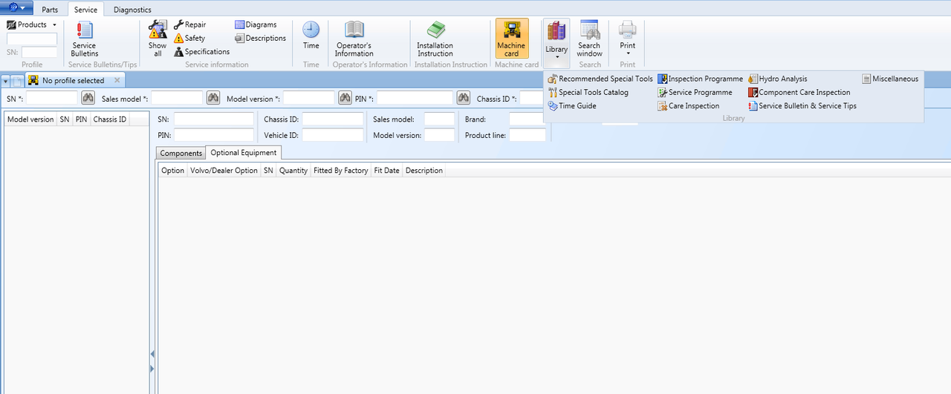Search by Model version binoculars button
This screenshot has height=394, width=951.
(345, 98)
